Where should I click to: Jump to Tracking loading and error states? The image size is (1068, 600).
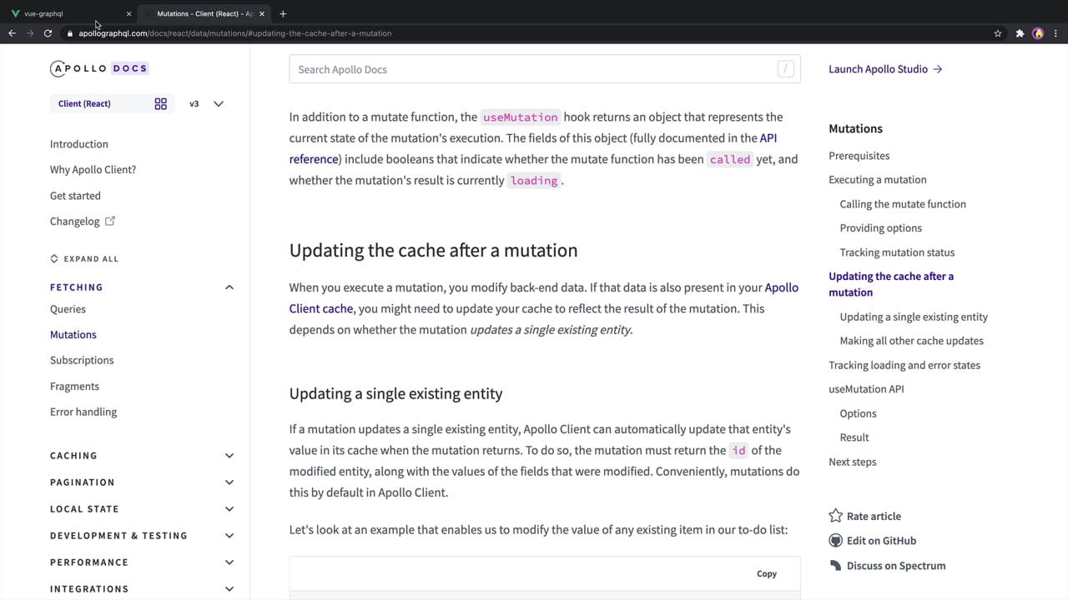coord(904,365)
